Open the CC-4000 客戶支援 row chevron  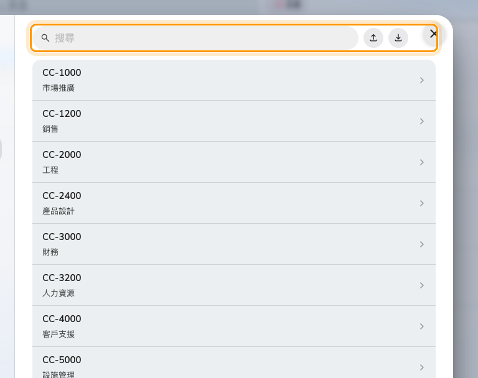coord(422,326)
